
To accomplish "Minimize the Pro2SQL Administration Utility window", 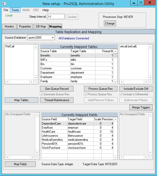I will pos(134,3).
